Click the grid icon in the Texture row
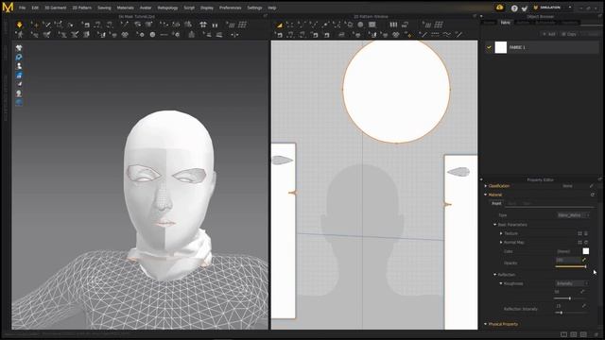Screen dimensions: 605x340 pos(579,233)
